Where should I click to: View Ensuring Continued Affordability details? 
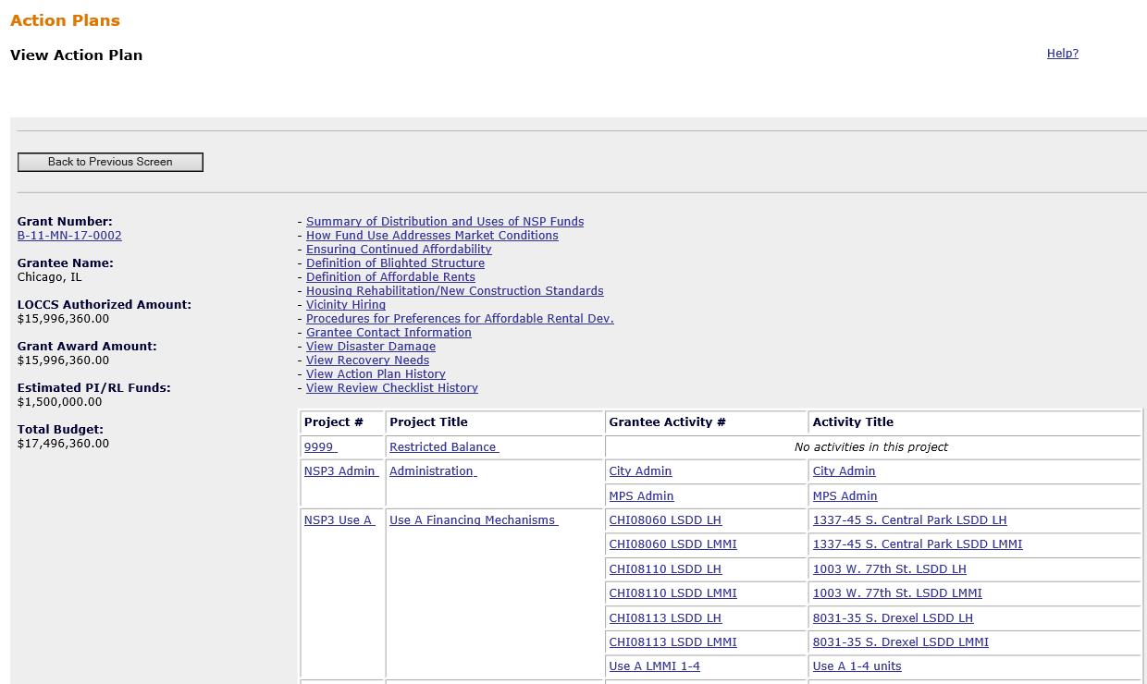[399, 249]
